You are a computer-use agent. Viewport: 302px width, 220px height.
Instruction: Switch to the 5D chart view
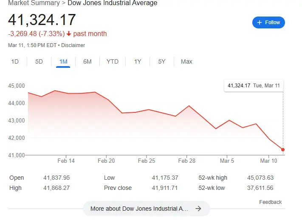(39, 61)
